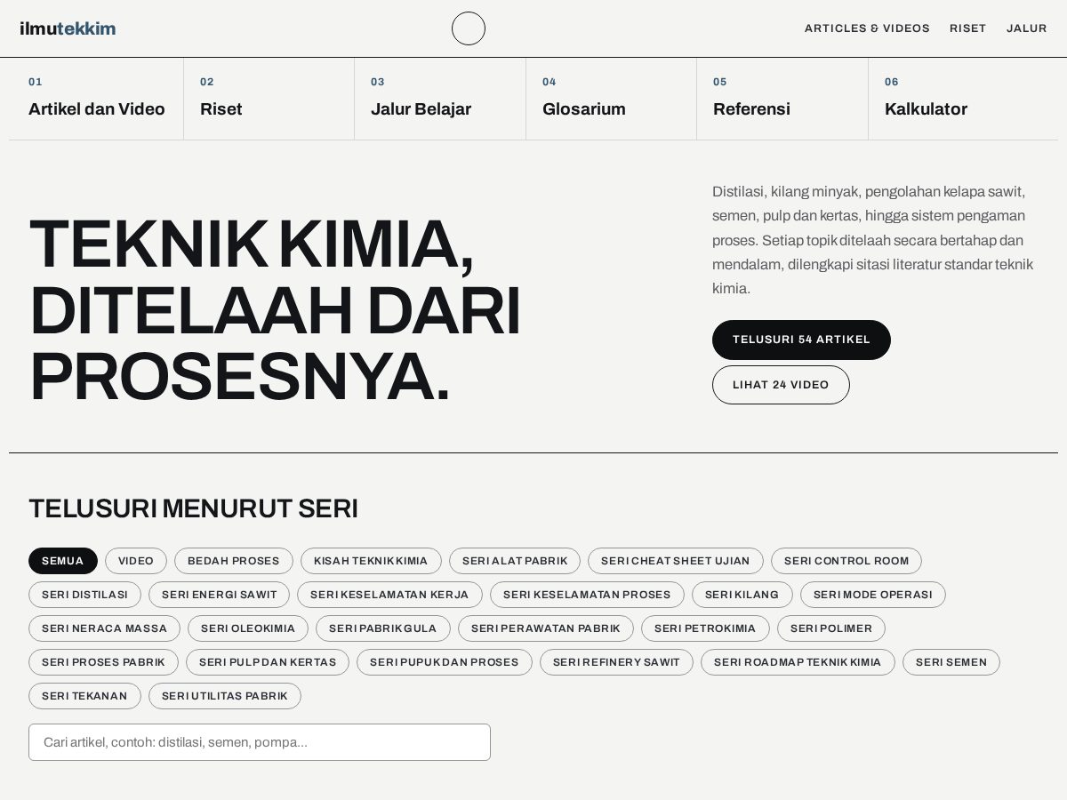Choose Seri Oleokimia chip

point(248,628)
